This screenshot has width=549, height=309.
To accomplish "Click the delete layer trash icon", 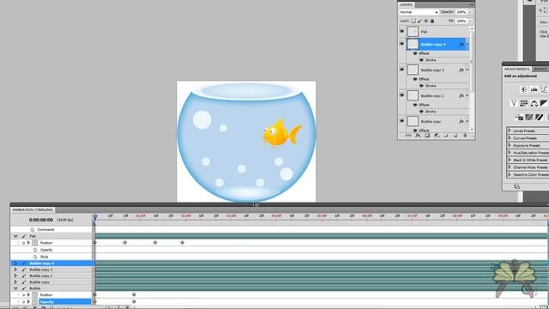I will pos(465,136).
